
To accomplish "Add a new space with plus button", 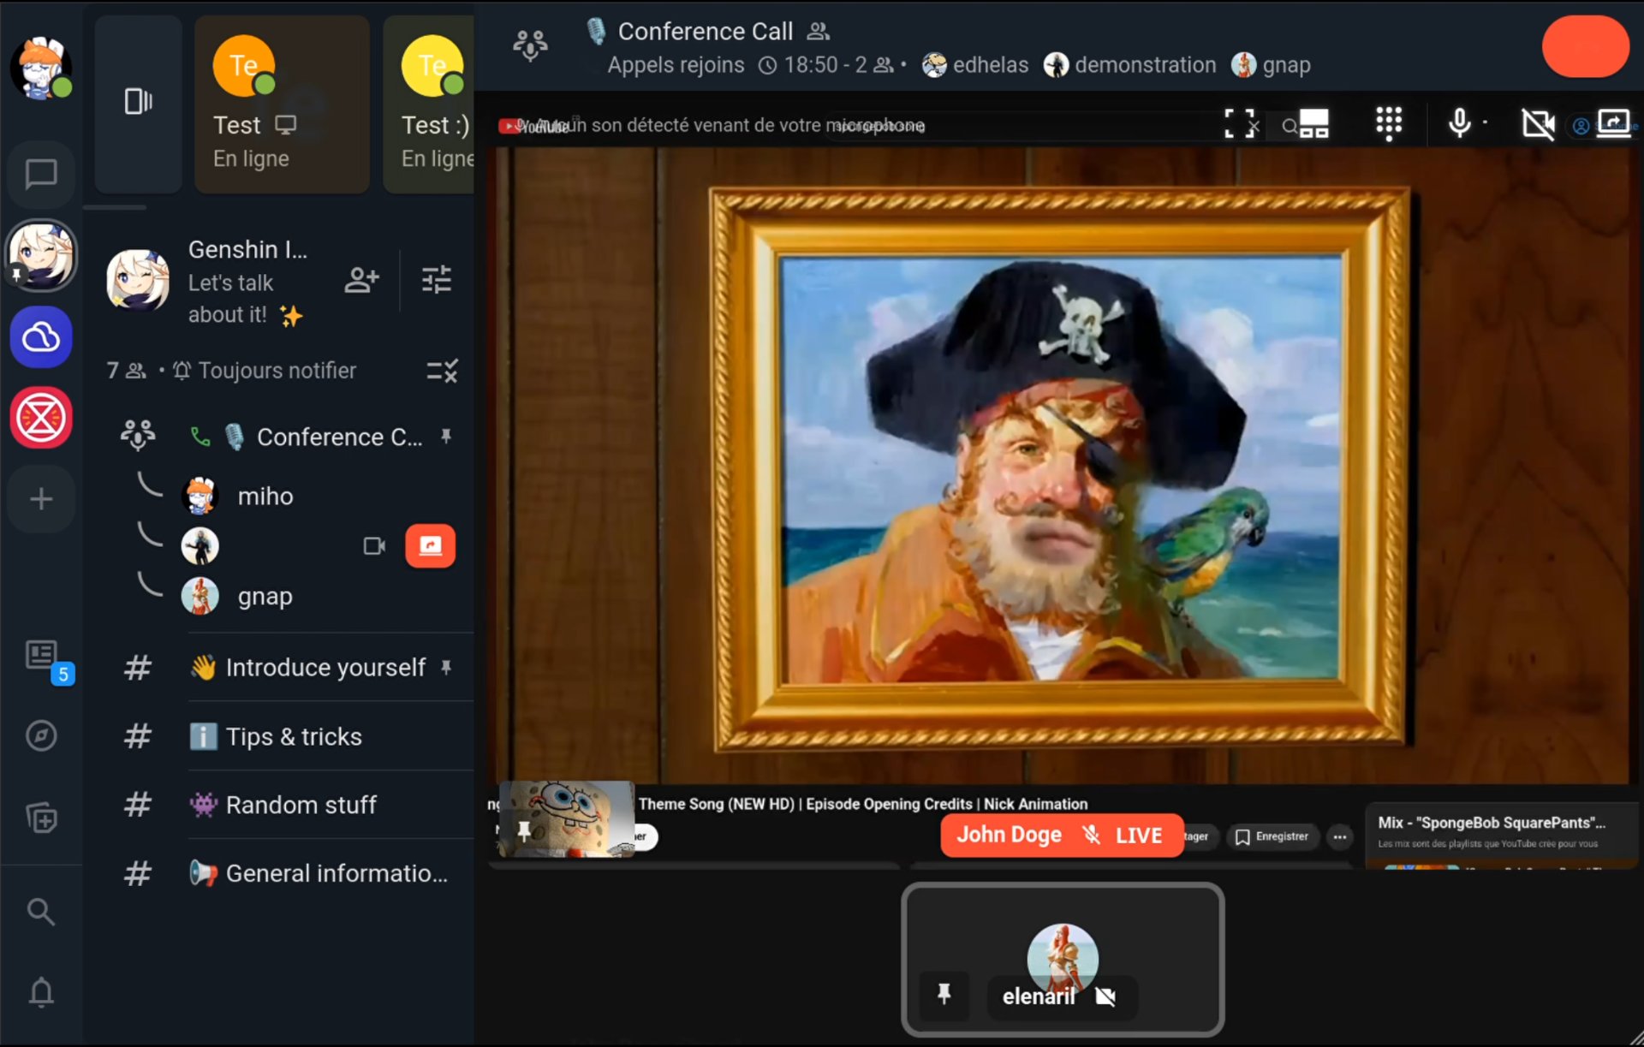I will tap(40, 499).
